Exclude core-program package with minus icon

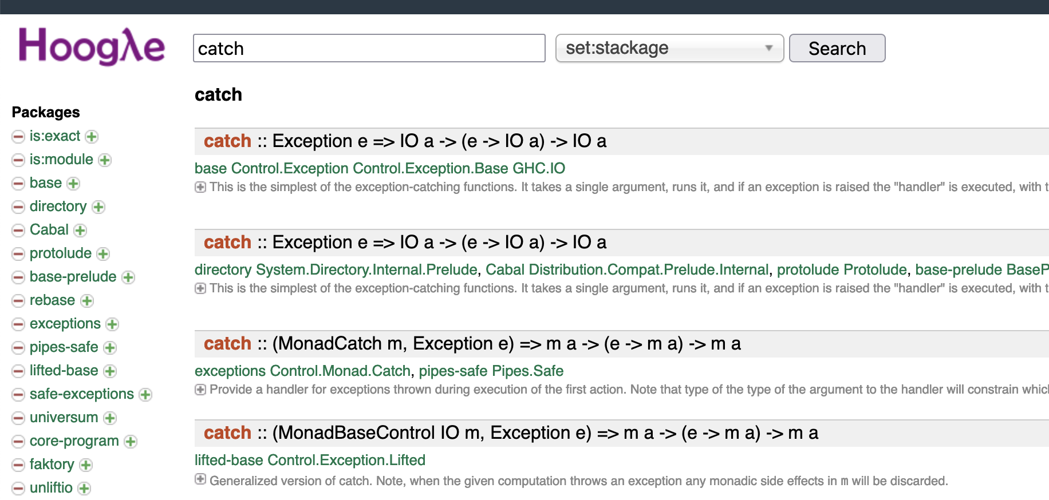[18, 442]
